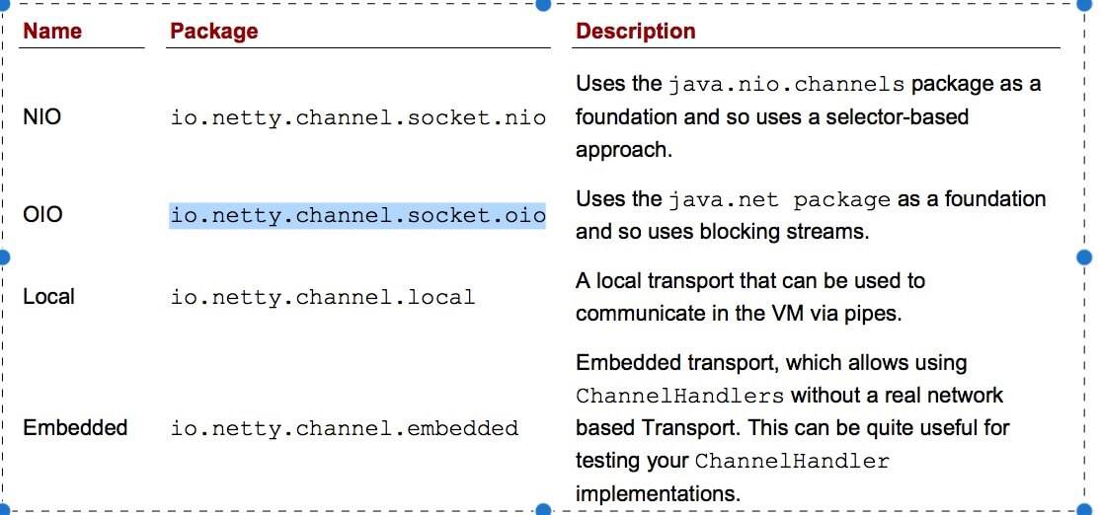The height and width of the screenshot is (515, 1100).
Task: Click the OIO name cell
Action: pyautogui.click(x=42, y=214)
